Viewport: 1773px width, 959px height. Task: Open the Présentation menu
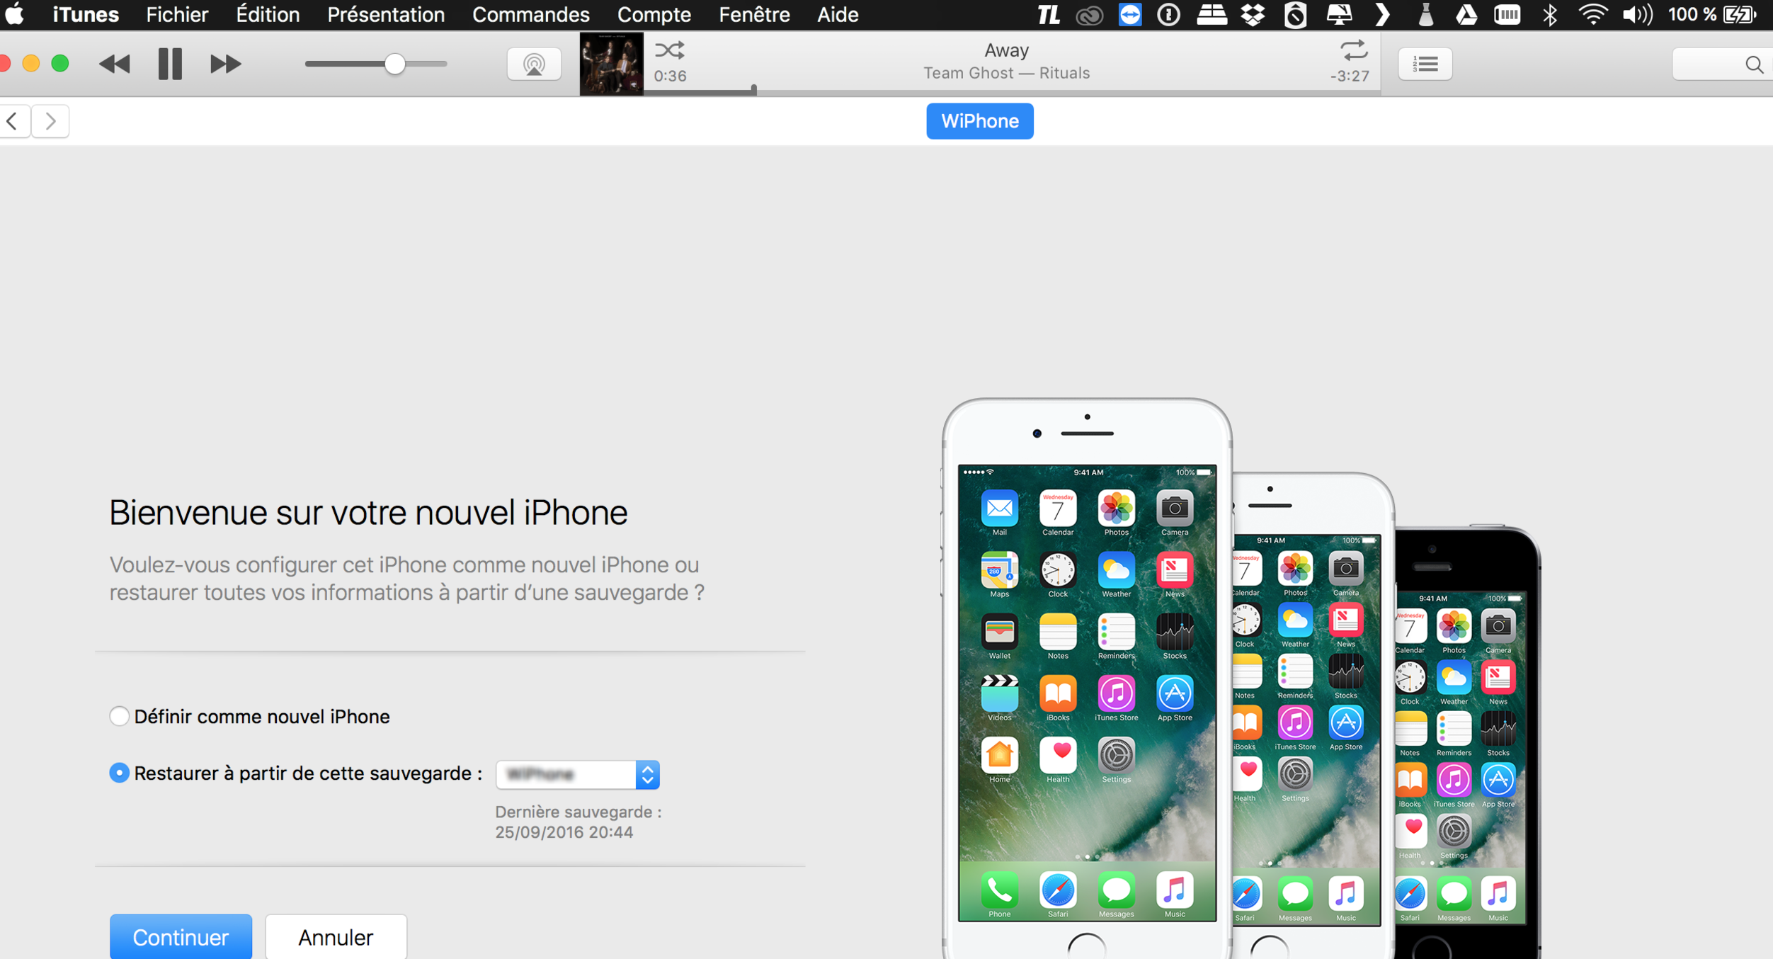click(386, 14)
